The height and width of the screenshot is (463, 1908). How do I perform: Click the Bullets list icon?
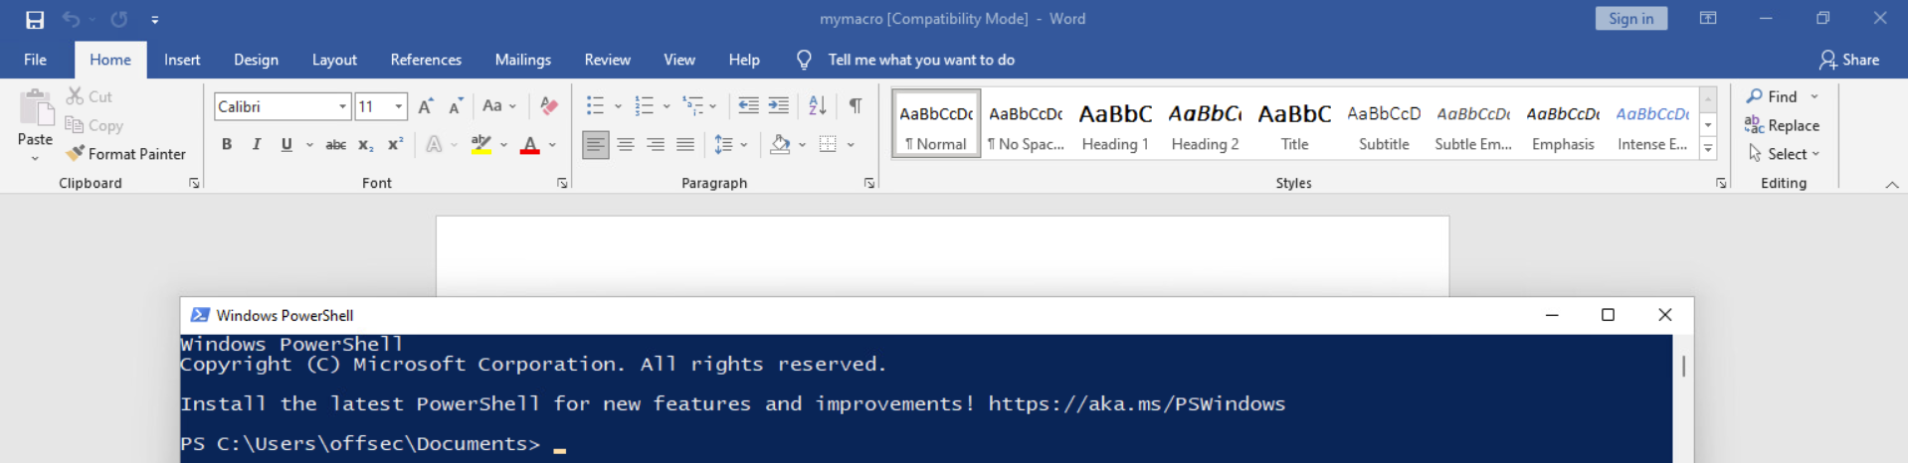595,106
